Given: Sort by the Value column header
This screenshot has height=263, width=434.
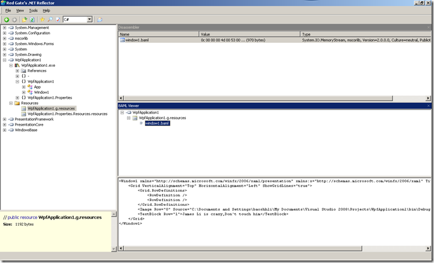Looking at the screenshot, I should (x=249, y=34).
